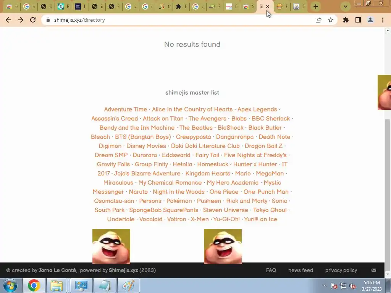
Task: Open the Danganronpa link
Action: click(235, 137)
